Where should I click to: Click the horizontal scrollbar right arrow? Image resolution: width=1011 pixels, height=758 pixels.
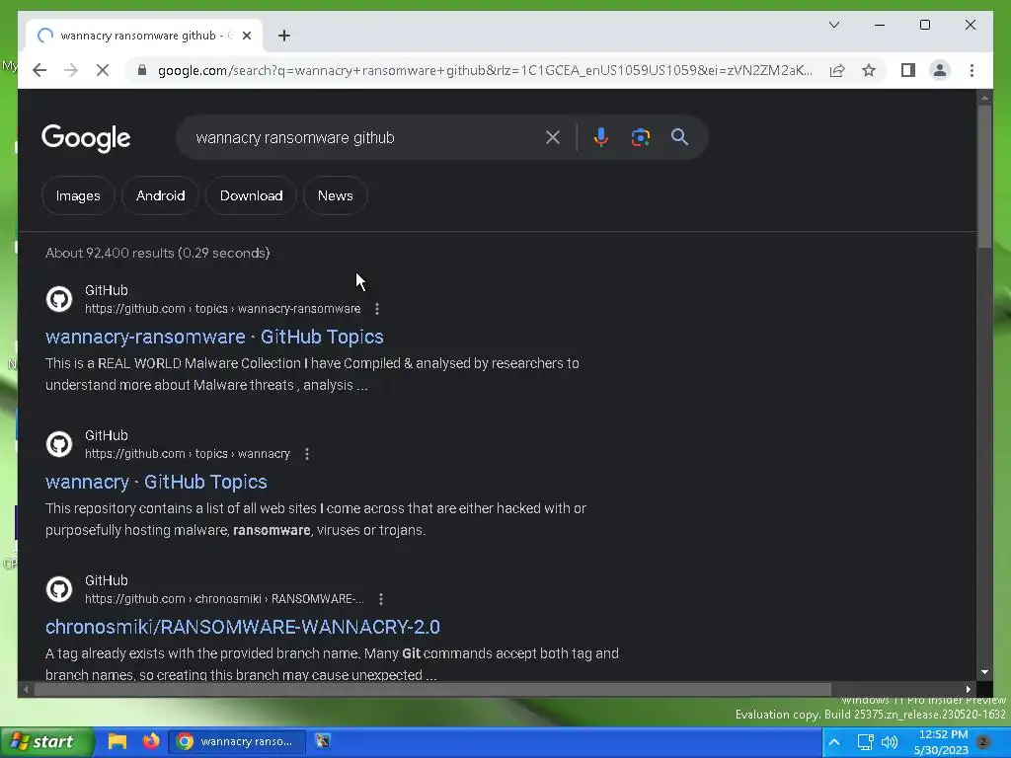coord(969,689)
